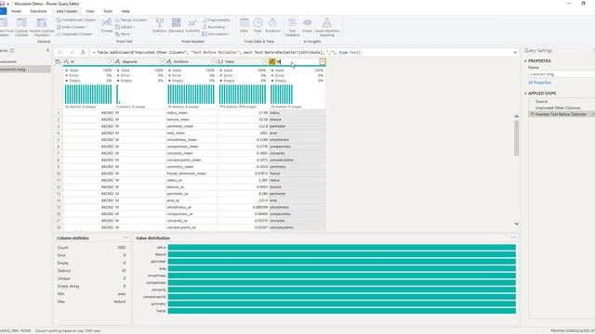Open the diagnosis column filter dropdown
595x334 pixels.
tap(163, 61)
